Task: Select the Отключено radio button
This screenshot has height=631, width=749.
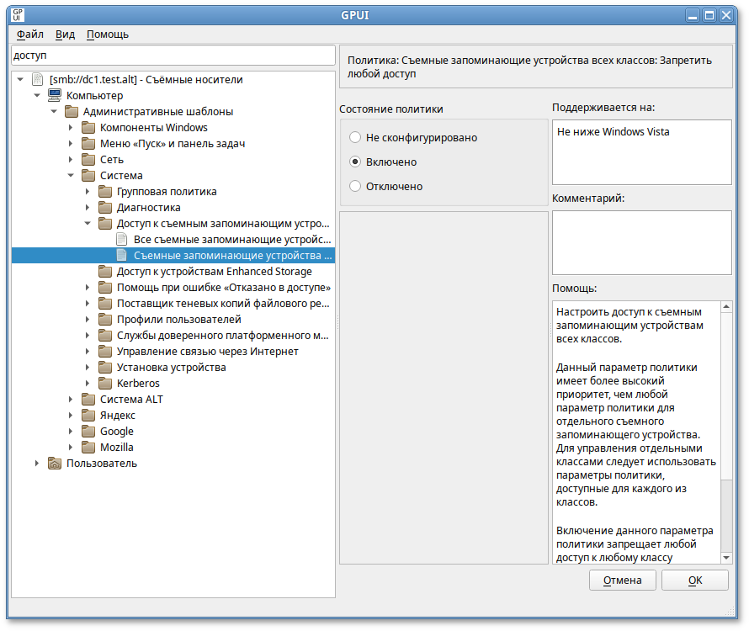Action: 355,186
